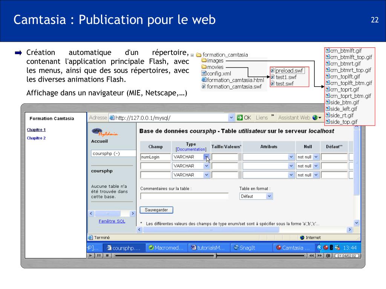Click the Commentaires sur la table input

click(184, 196)
